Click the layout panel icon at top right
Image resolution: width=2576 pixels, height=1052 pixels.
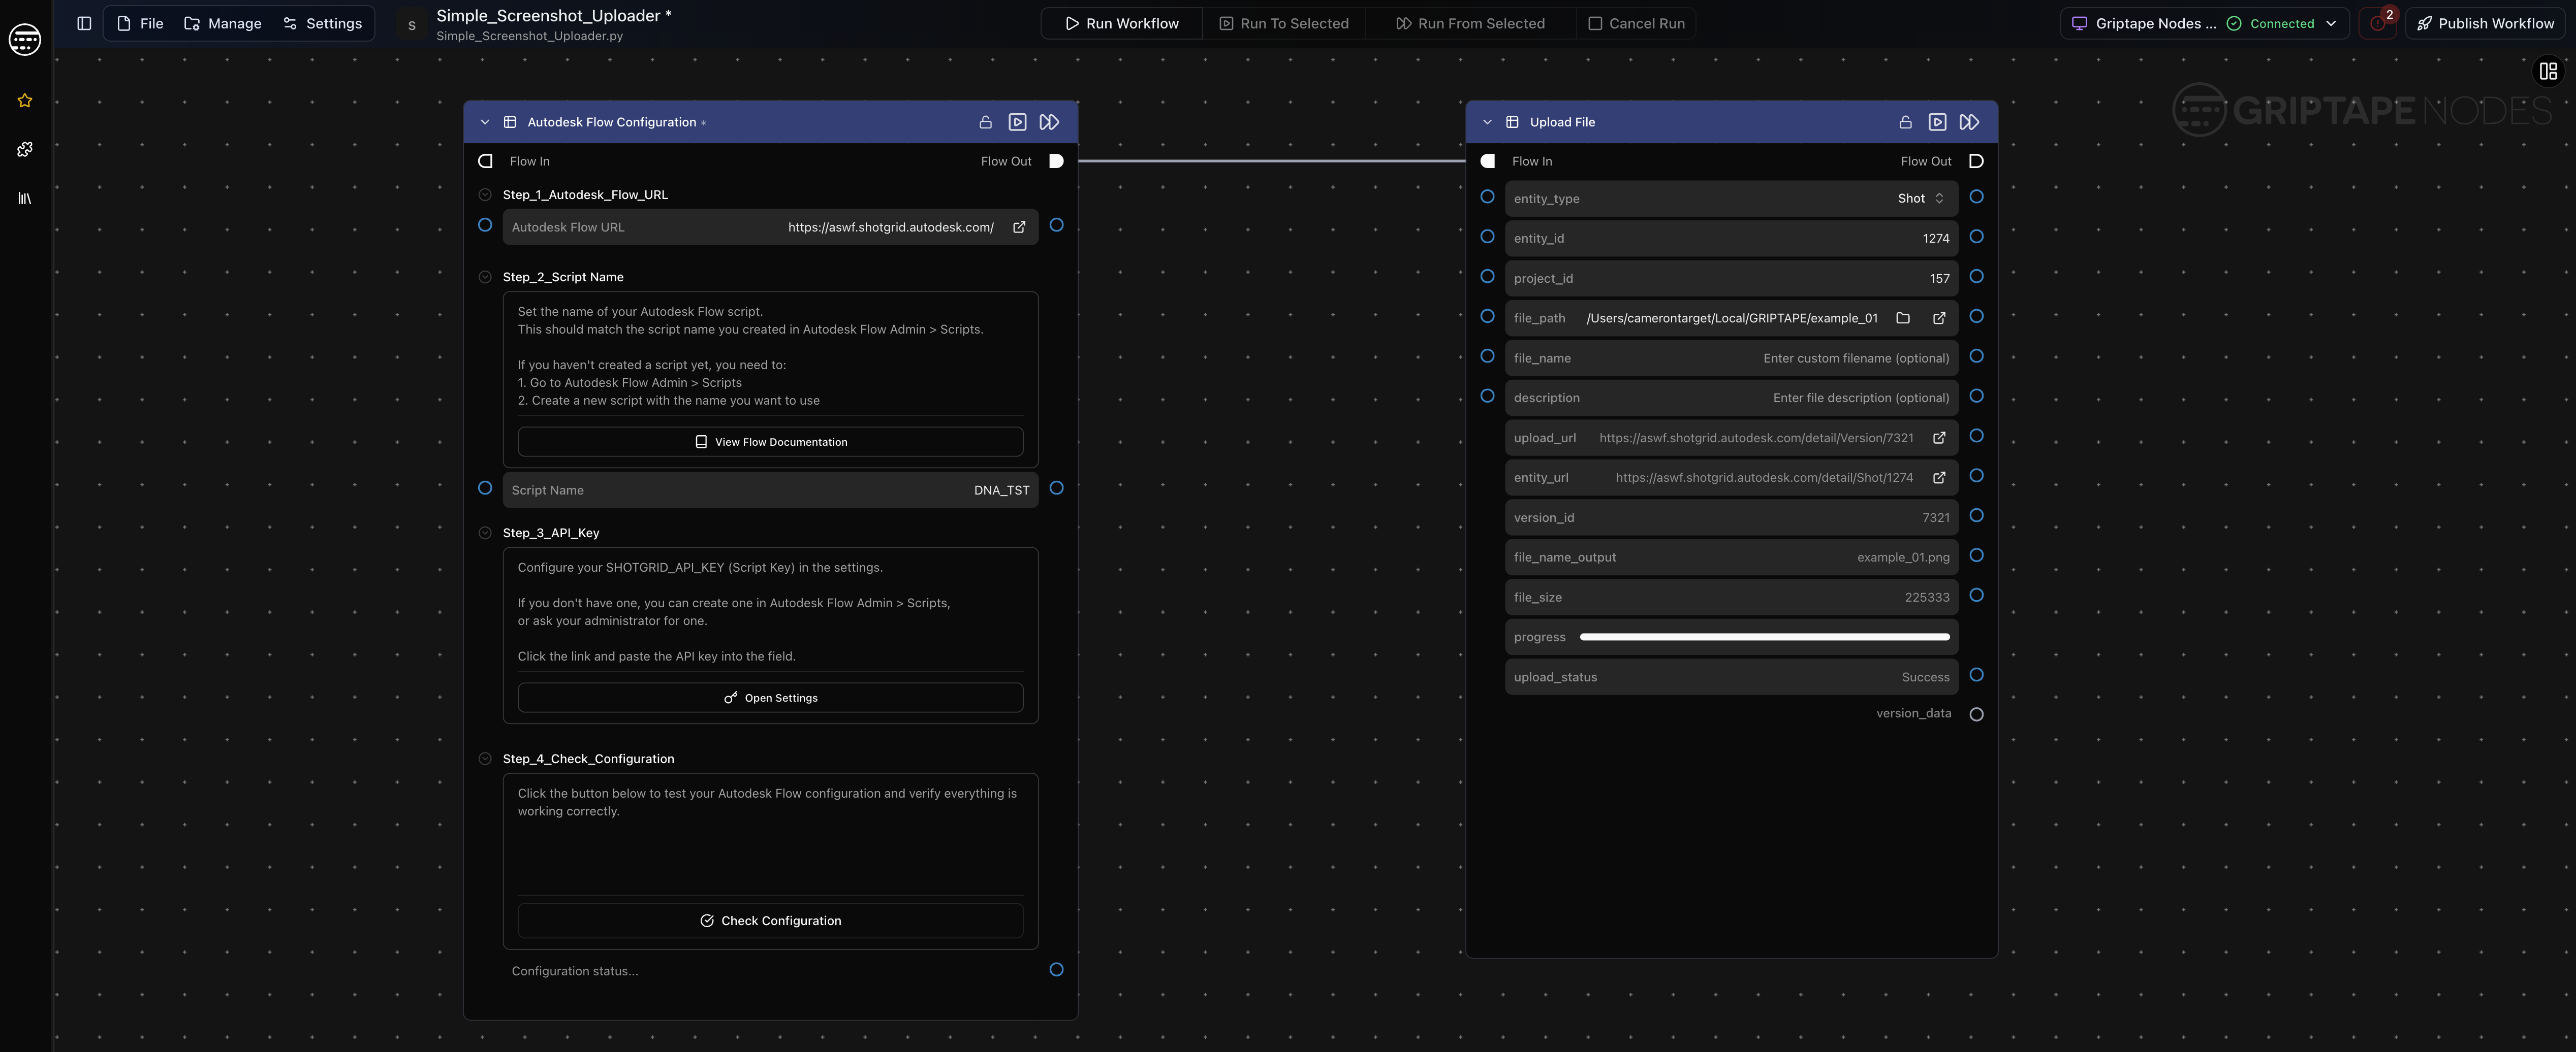click(2548, 71)
